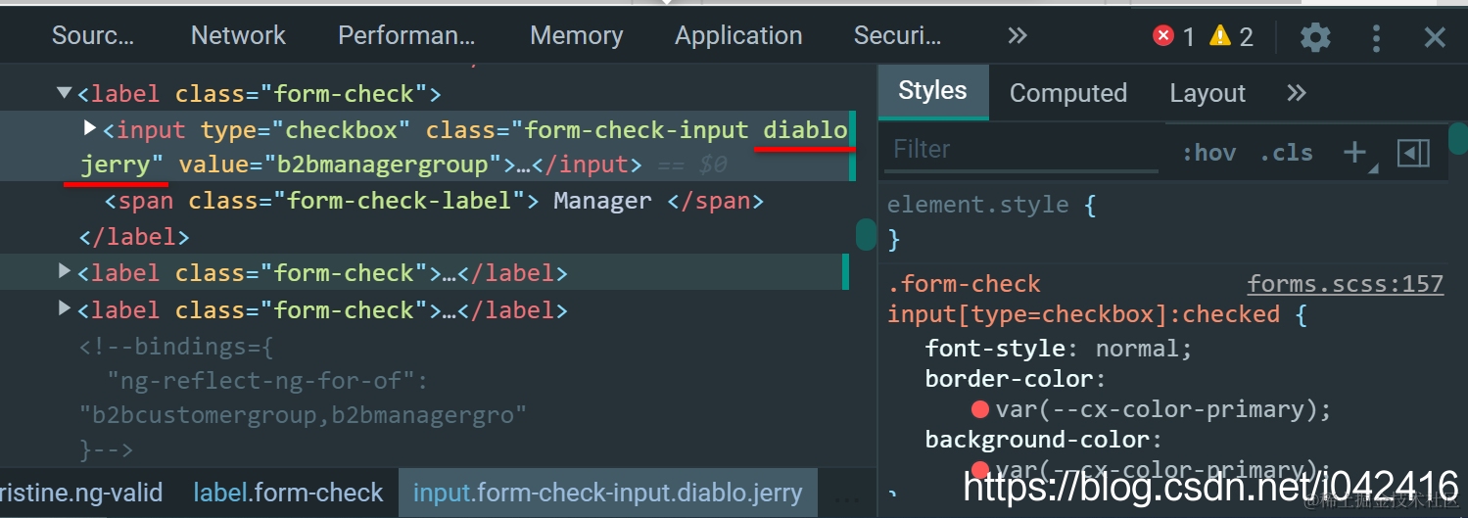1468x518 pixels.
Task: Click background-color primary color swatch
Action: pyautogui.click(x=980, y=470)
